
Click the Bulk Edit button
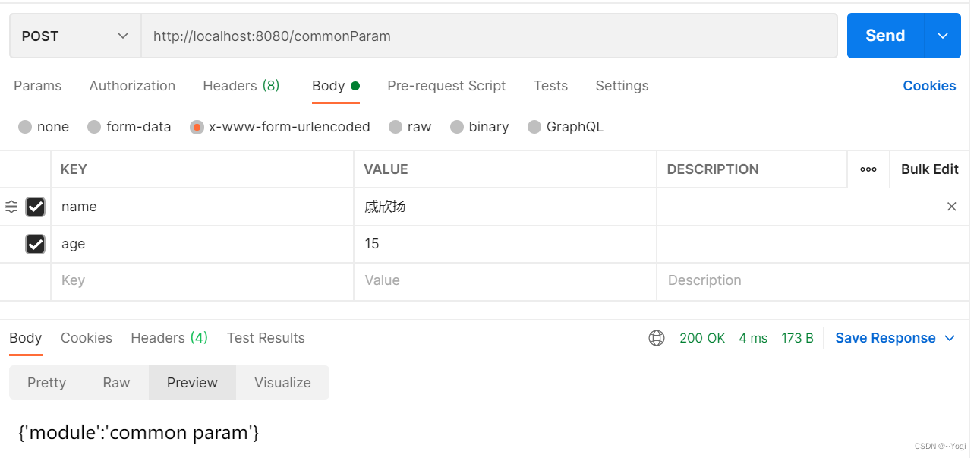tap(930, 169)
